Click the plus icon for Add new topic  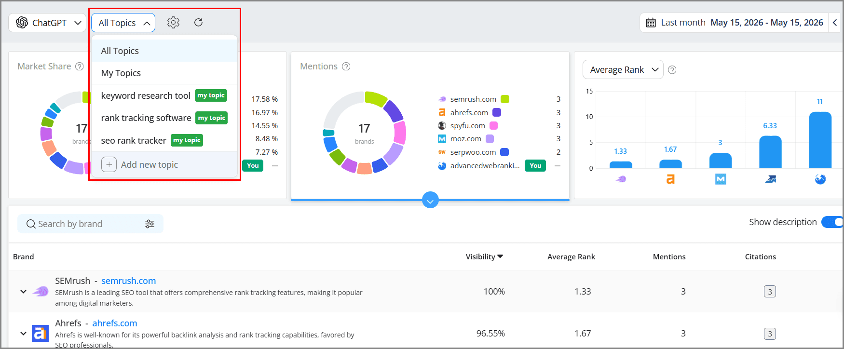pos(109,165)
